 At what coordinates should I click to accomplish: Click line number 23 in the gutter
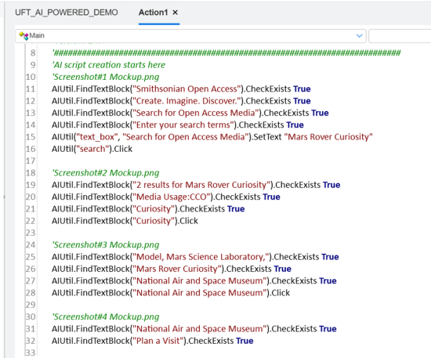[x=31, y=233]
